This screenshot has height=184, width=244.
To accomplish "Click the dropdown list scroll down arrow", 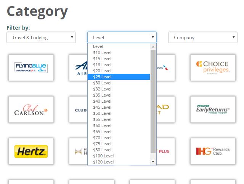I will pos(153,162).
